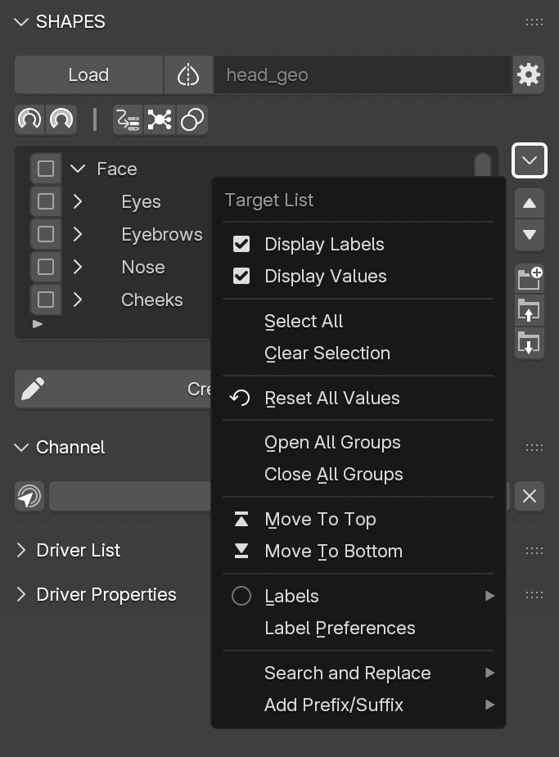Choose Move To Bottom text entry

click(x=334, y=552)
